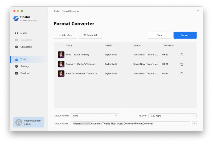Click the duration value 04:21
Image resolution: width=213 pixels, height=144 pixels.
165,64
